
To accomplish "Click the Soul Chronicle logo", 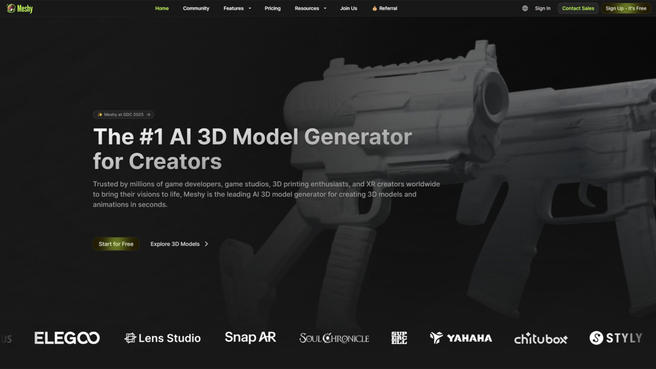I will [x=334, y=338].
